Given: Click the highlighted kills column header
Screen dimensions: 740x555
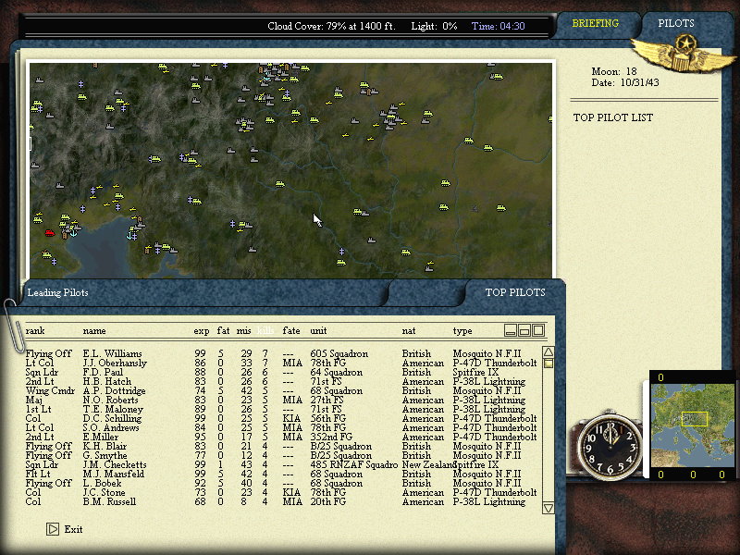Looking at the screenshot, I should (x=265, y=331).
